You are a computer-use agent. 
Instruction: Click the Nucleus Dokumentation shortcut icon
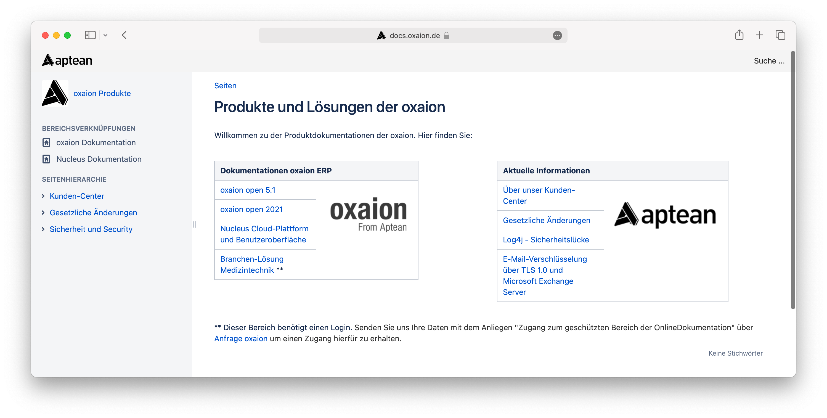[46, 159]
